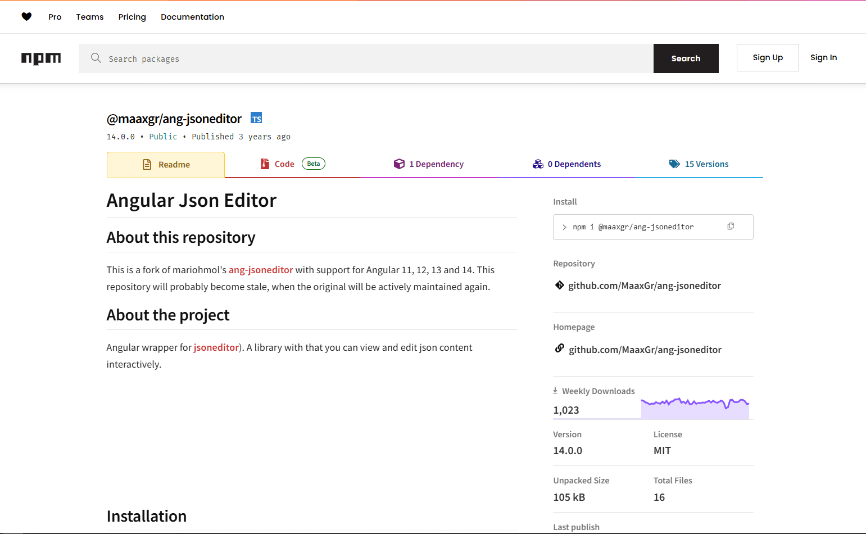Viewport: 866px width, 534px height.
Task: Open the ang-jsoneditor link in the readme
Action: (260, 270)
